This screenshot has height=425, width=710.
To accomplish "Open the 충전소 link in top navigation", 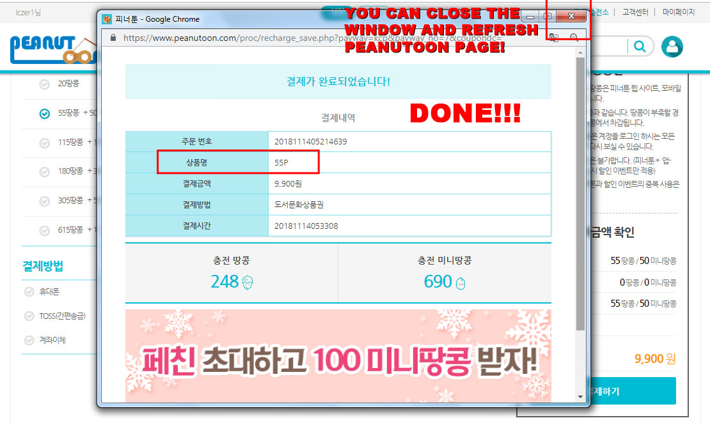I will tap(599, 12).
